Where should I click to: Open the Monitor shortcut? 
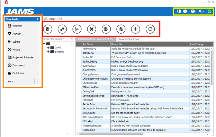(x=14, y=34)
